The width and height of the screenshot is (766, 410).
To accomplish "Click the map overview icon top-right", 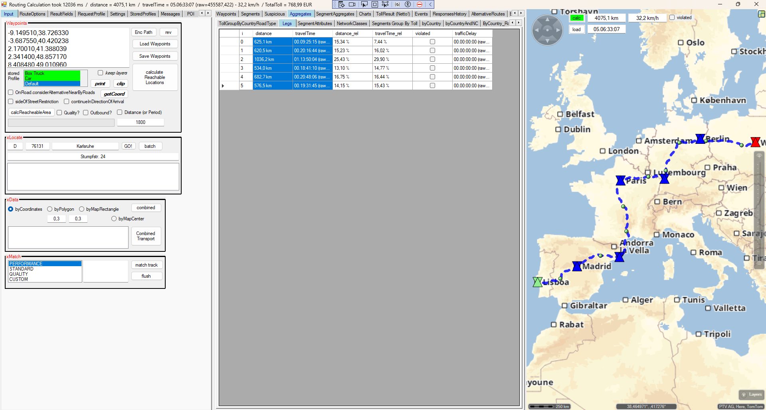I will (x=761, y=14).
